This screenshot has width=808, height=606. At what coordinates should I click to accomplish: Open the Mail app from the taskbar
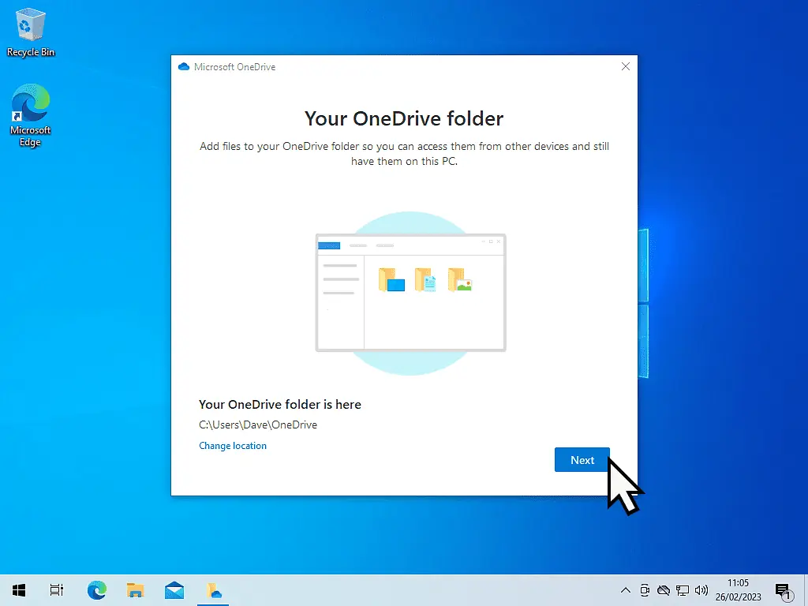[x=174, y=589]
